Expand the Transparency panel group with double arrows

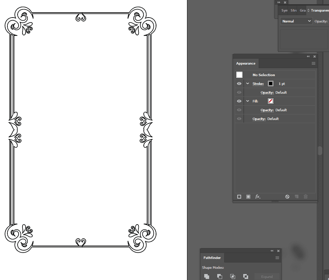click(x=279, y=2)
